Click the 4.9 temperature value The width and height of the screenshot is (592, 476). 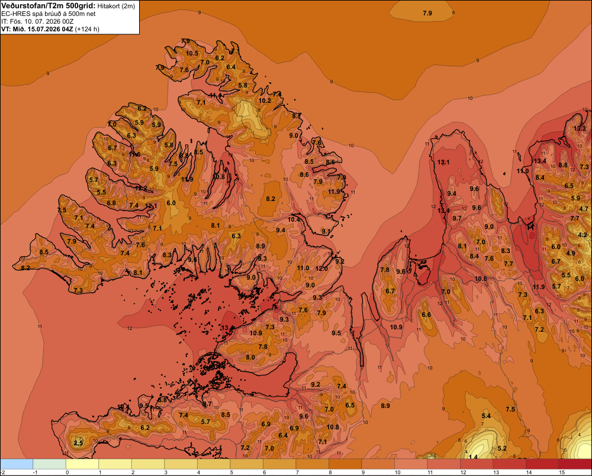pos(571,253)
